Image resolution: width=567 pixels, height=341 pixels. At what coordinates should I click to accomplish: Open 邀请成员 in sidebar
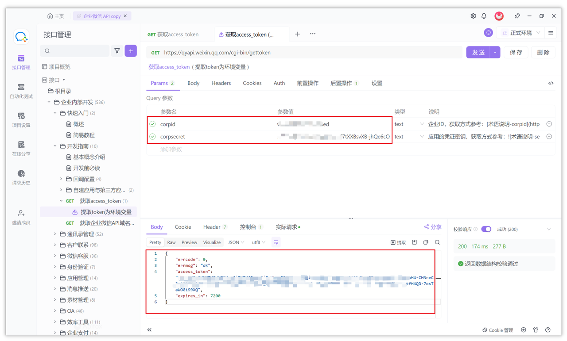[x=21, y=217]
